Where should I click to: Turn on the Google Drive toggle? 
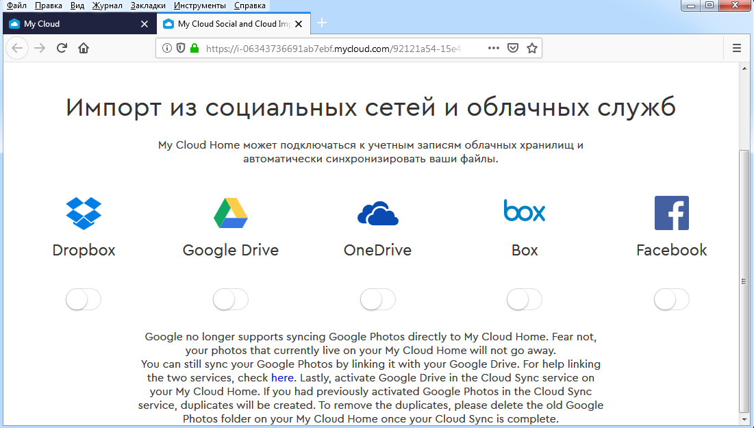tap(230, 300)
